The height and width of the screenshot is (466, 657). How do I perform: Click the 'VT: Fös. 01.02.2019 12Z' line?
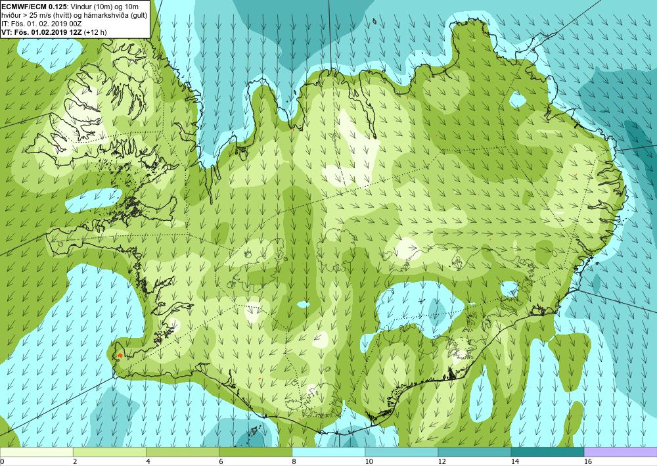click(42, 32)
